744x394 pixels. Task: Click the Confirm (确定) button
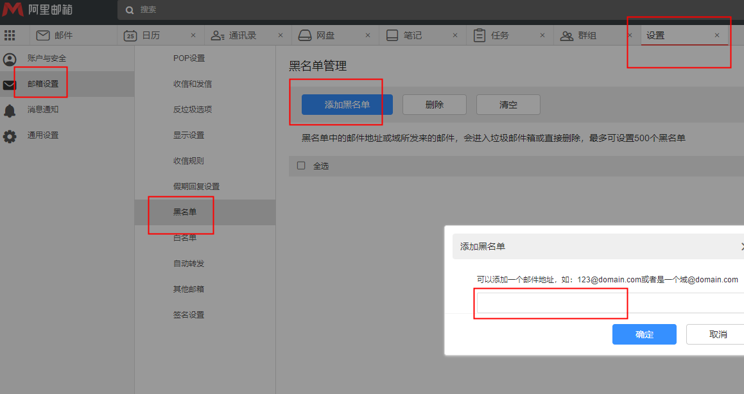click(x=644, y=334)
